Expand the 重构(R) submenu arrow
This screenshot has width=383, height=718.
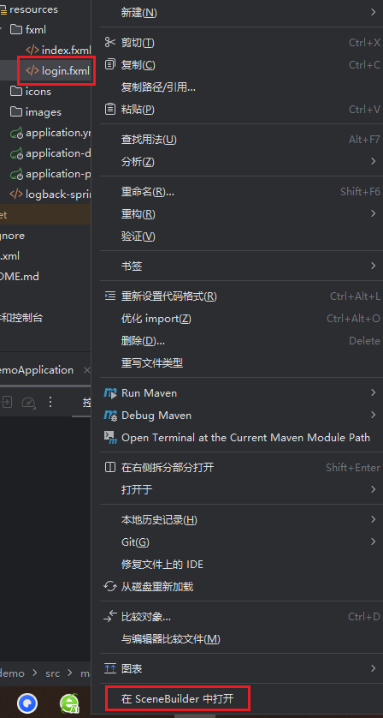tap(374, 214)
